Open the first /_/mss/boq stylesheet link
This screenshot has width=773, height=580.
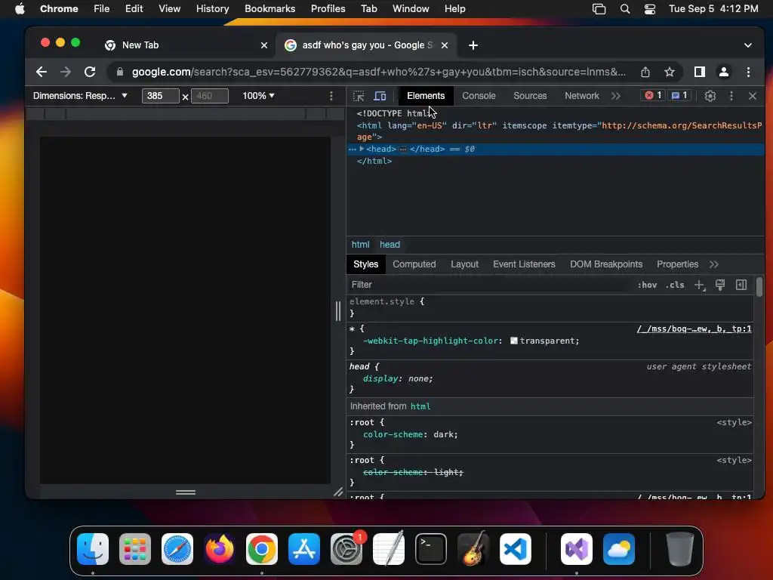pos(694,329)
